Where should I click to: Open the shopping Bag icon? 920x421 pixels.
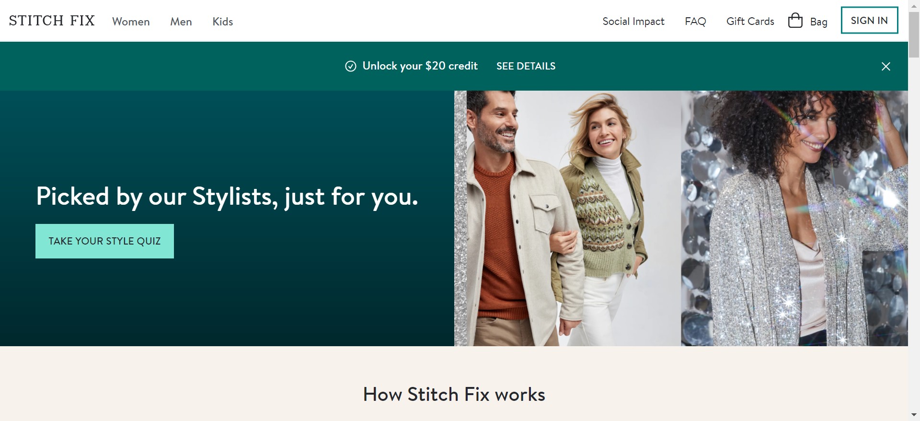click(x=795, y=21)
